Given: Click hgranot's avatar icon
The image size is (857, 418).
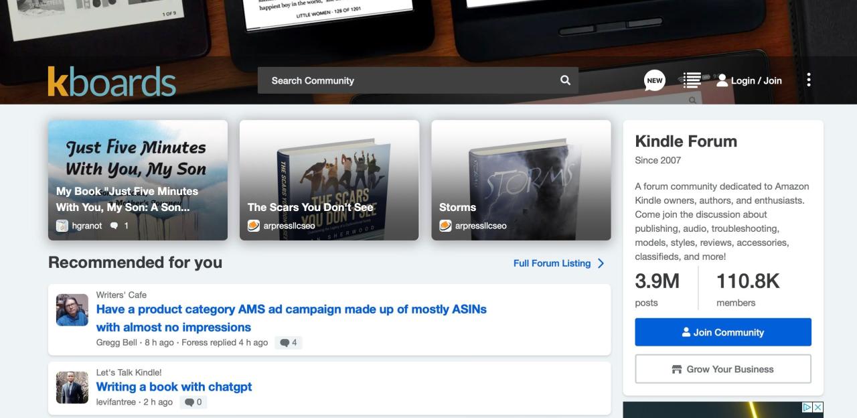Looking at the screenshot, I should [62, 226].
